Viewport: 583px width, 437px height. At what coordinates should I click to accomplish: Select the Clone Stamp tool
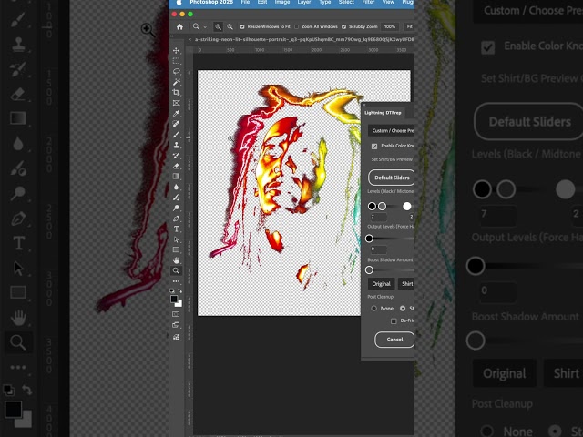tap(176, 145)
